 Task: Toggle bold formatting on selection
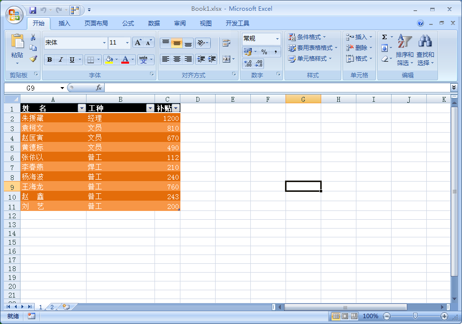click(x=50, y=59)
